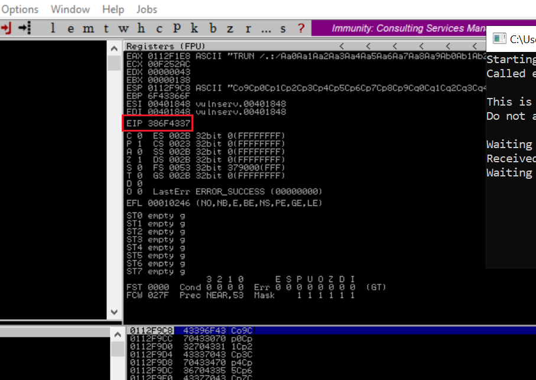The width and height of the screenshot is (536, 380).
Task: Toggle the Z flag value in registers
Action: click(139, 160)
